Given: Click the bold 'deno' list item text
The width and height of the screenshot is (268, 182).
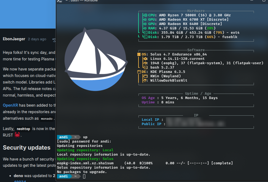Looking at the screenshot, I should coord(18,176).
